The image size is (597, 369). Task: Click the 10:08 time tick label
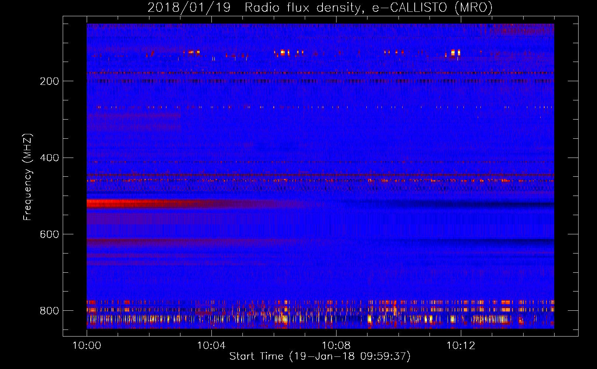336,346
